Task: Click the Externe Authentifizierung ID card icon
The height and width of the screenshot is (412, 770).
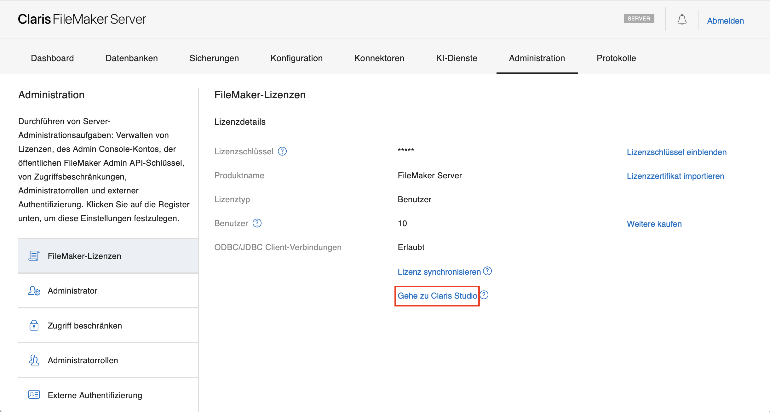Action: click(x=34, y=395)
